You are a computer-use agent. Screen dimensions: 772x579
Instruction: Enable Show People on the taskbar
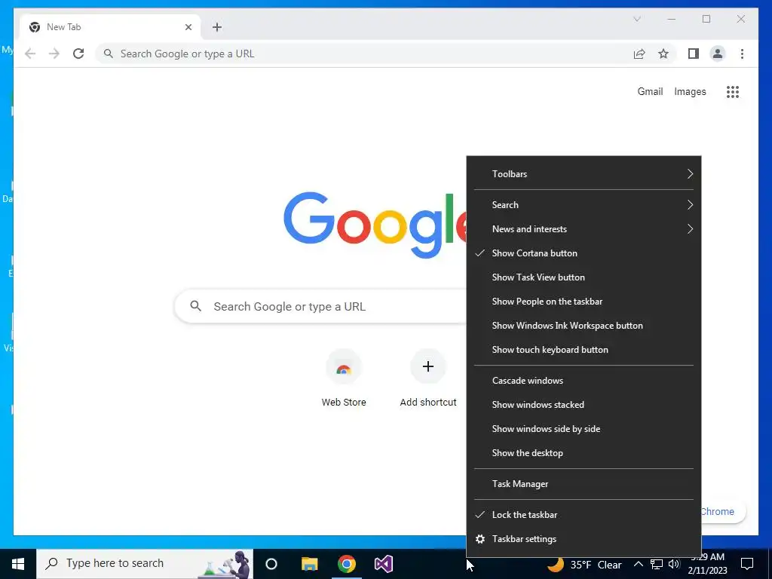tap(584, 302)
